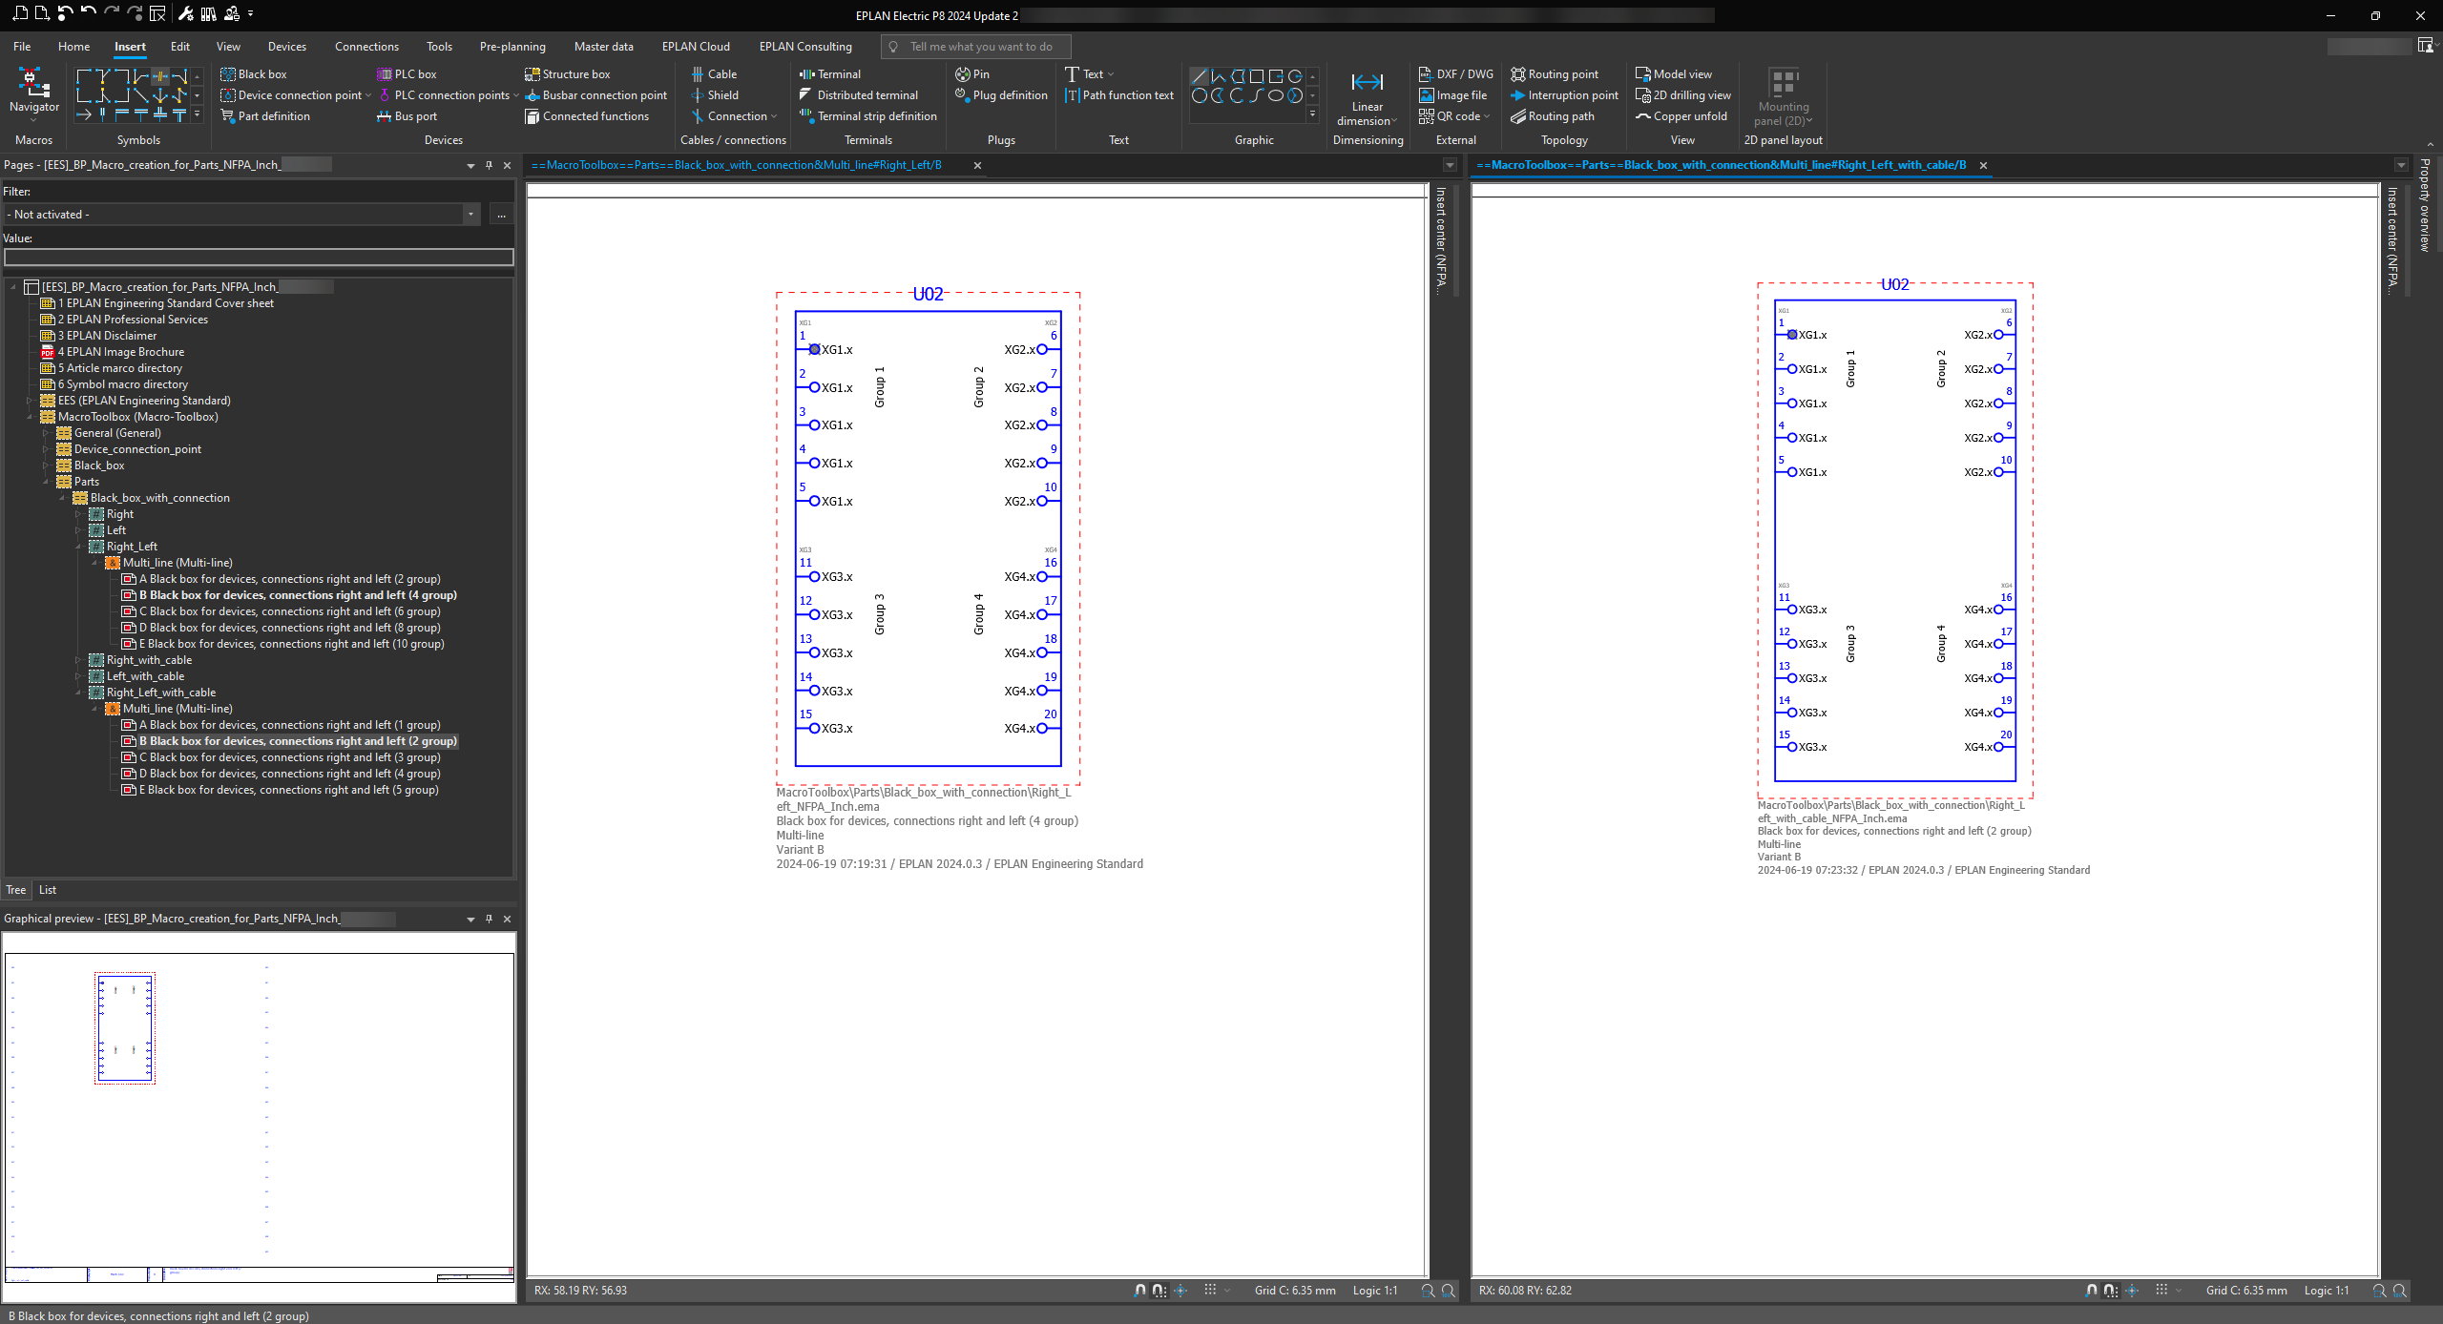Expand the Black_box folder in page tree
This screenshot has height=1324, width=2443.
tap(45, 465)
